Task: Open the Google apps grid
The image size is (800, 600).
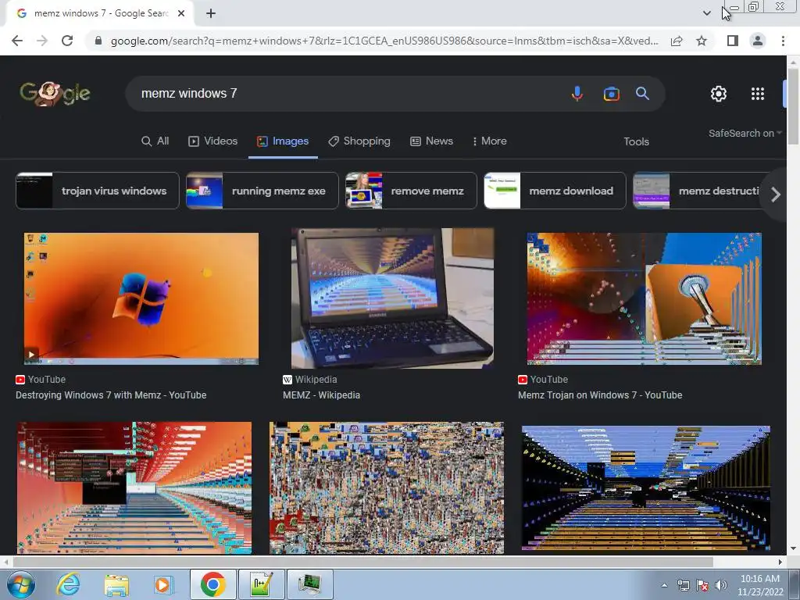Action: (758, 94)
